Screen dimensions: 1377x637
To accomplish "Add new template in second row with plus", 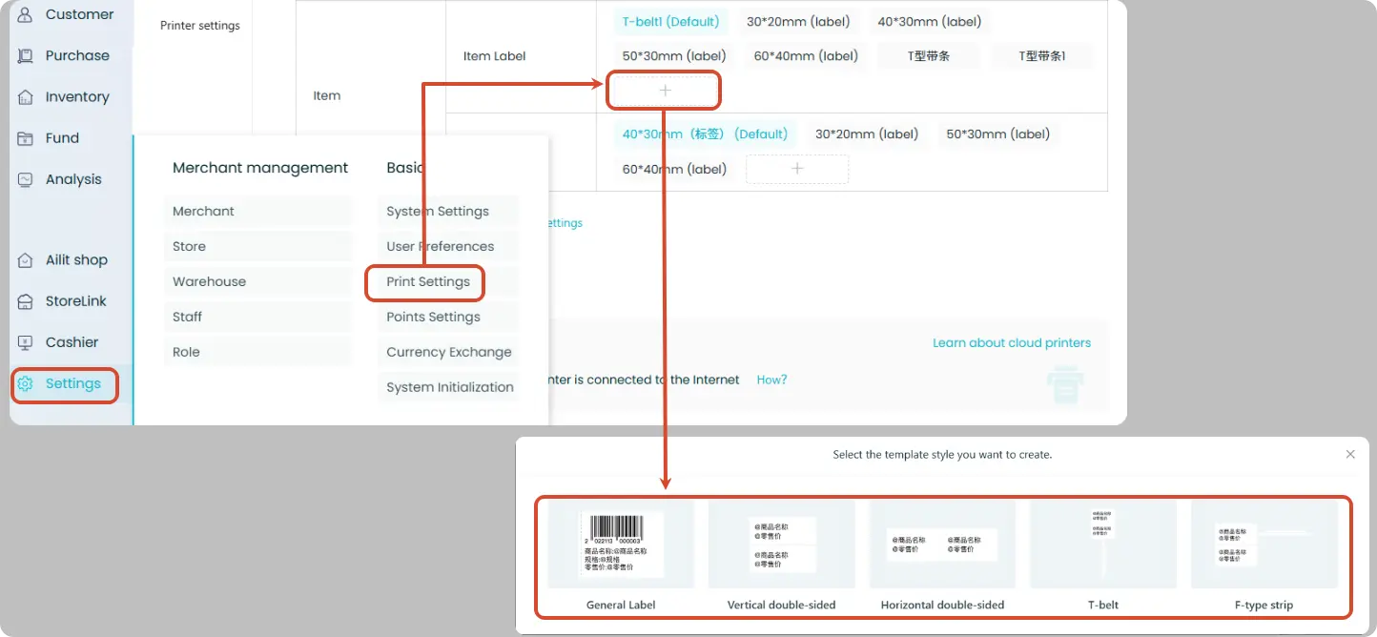I will [x=797, y=169].
